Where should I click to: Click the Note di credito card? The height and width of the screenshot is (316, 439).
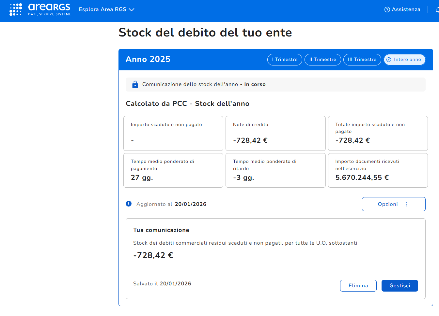pyautogui.click(x=275, y=133)
